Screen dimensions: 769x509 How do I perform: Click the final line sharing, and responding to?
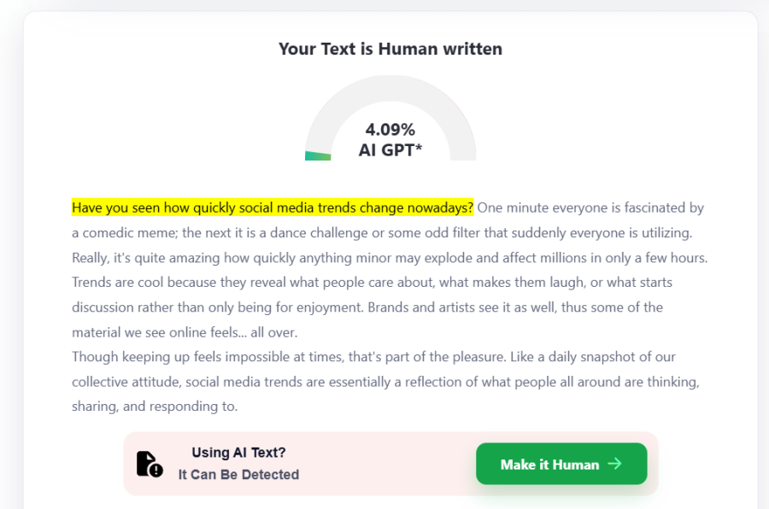coord(154,406)
